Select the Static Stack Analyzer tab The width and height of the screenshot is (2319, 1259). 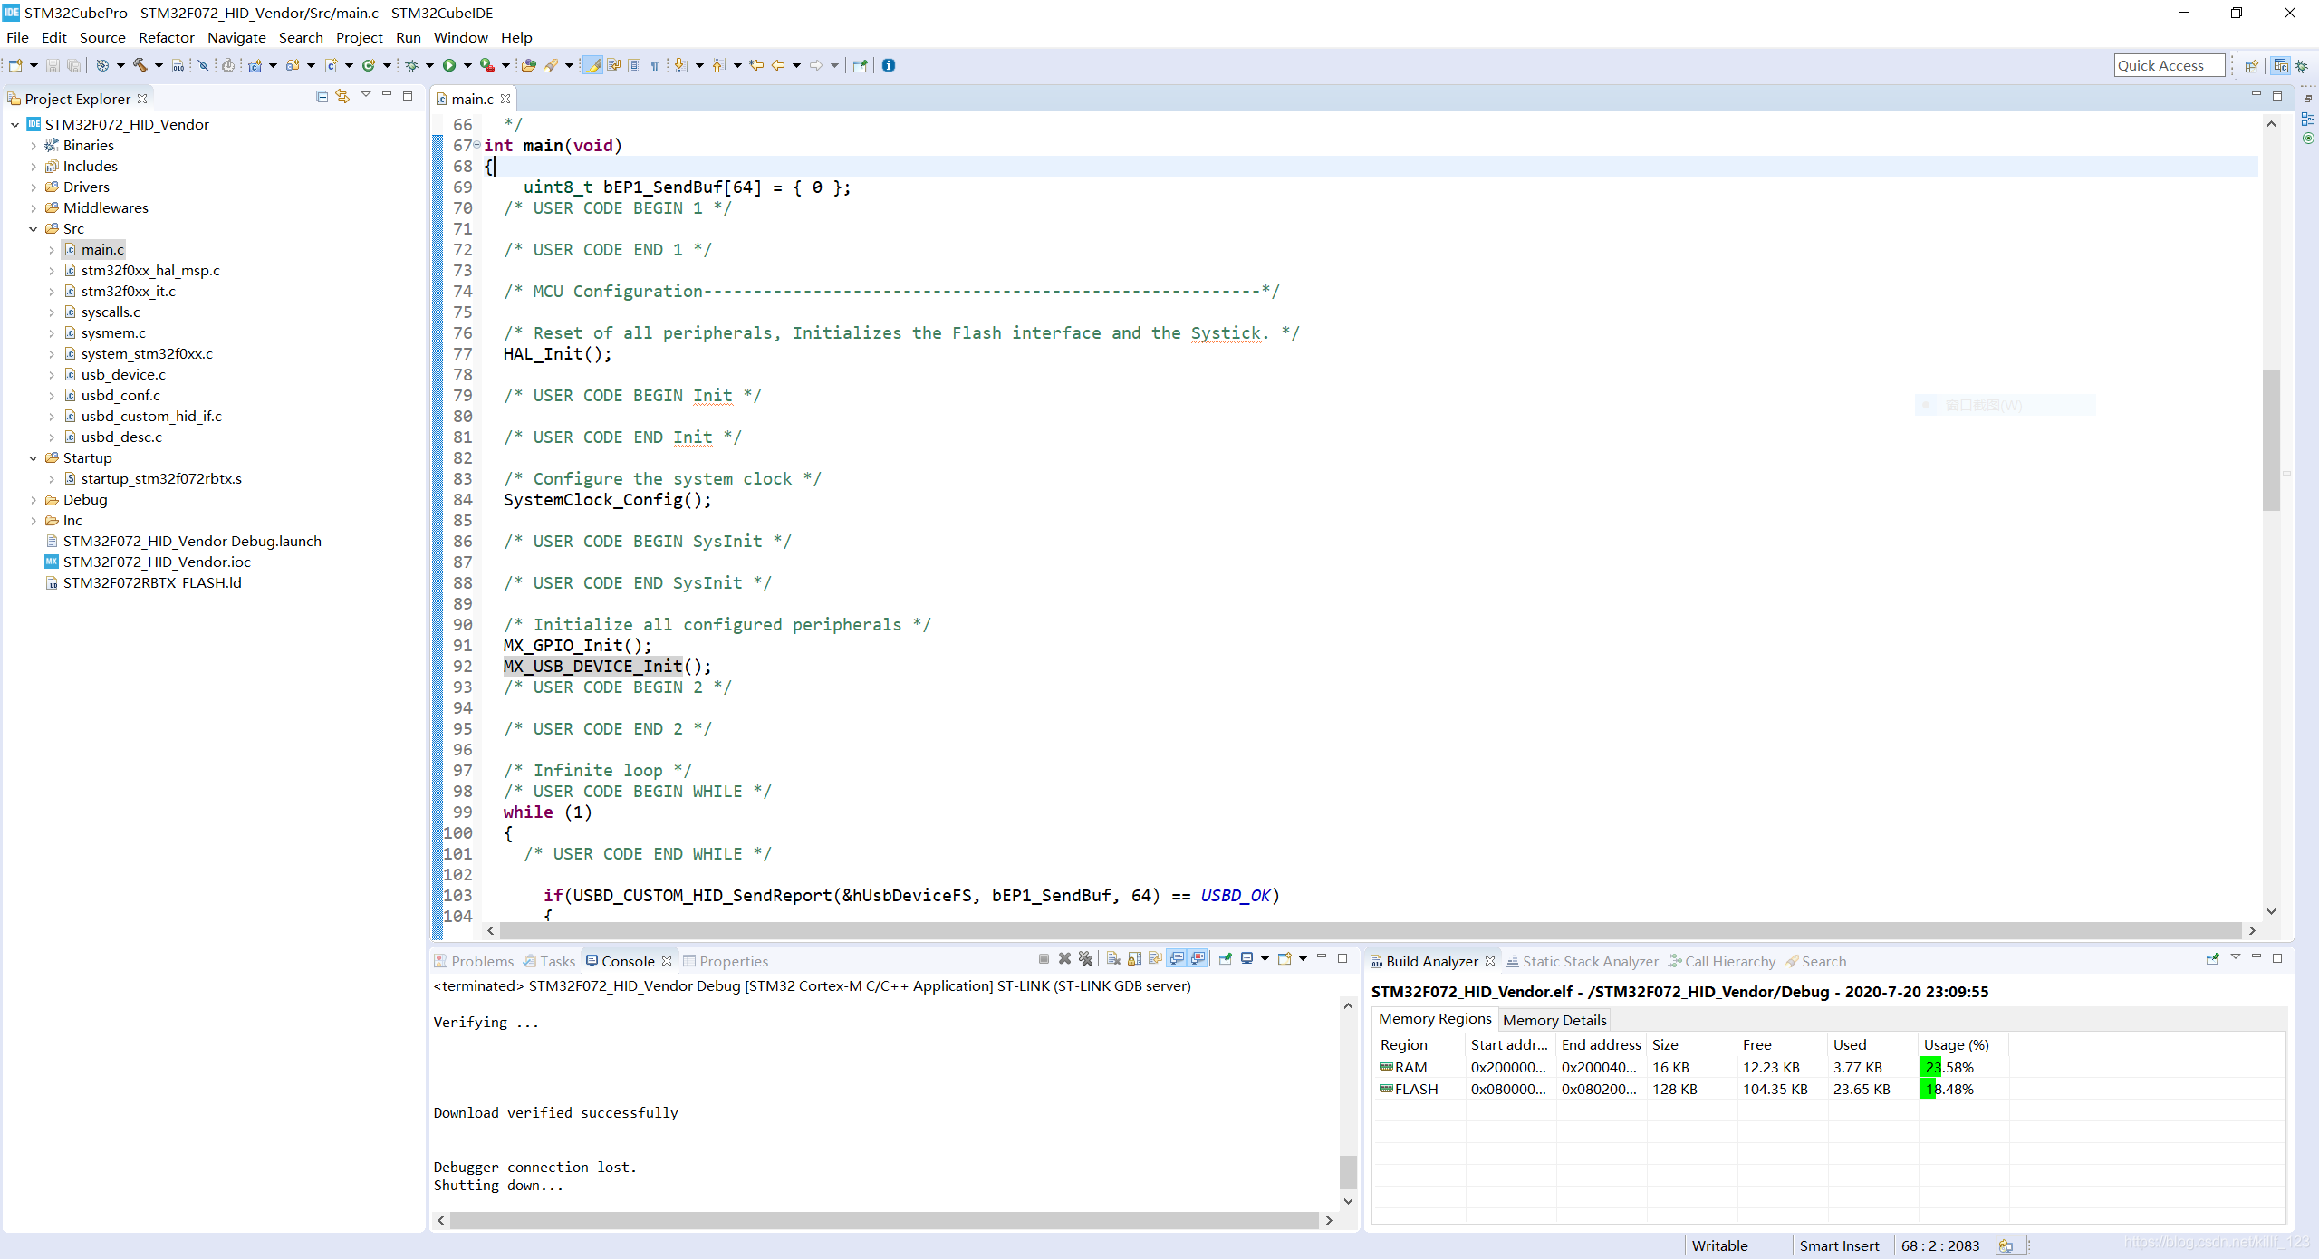tap(1590, 962)
